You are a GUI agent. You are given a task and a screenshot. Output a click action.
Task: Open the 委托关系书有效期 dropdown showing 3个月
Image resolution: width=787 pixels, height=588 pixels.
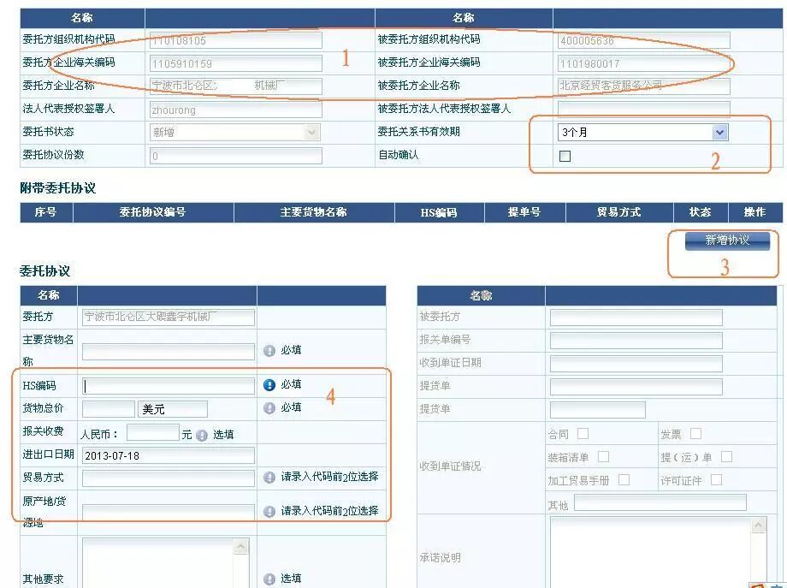click(719, 132)
